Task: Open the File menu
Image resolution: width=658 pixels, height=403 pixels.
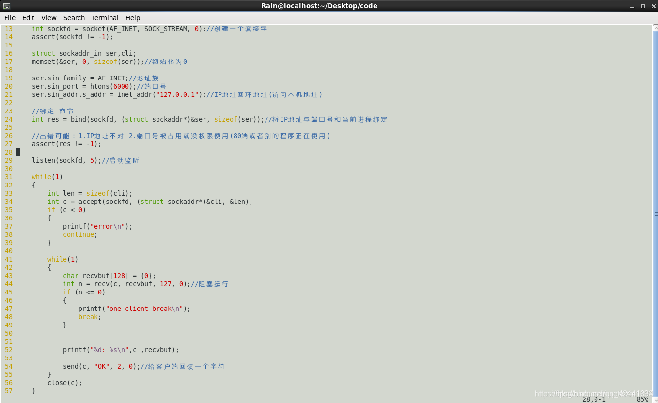Action: pyautogui.click(x=9, y=18)
